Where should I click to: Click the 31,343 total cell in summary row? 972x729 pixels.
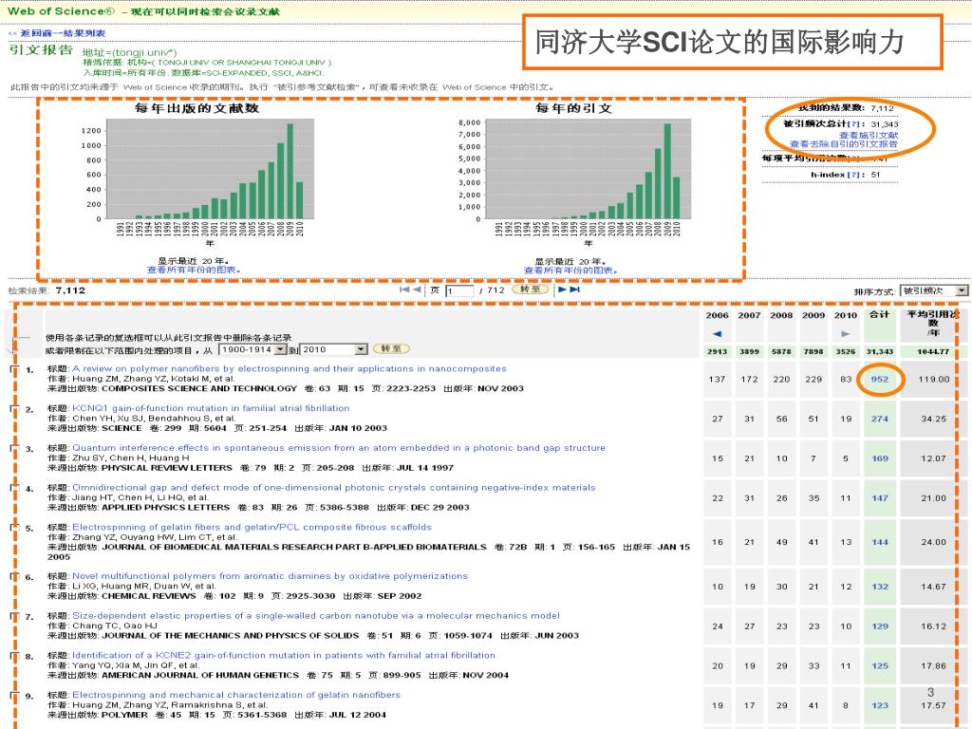click(880, 352)
